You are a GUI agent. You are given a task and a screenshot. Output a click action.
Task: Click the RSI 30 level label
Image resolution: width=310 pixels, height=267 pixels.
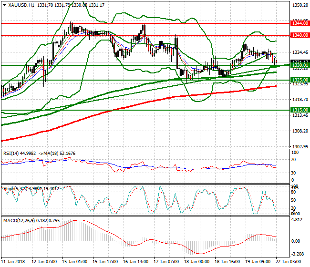[294, 173]
